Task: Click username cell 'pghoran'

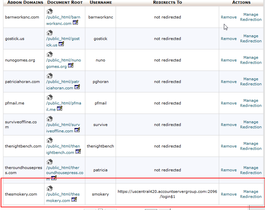Action: point(100,82)
